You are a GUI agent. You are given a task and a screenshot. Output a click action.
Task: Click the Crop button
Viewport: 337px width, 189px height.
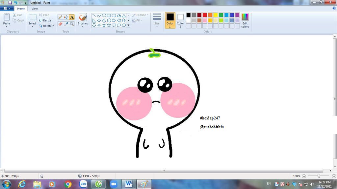(x=44, y=15)
